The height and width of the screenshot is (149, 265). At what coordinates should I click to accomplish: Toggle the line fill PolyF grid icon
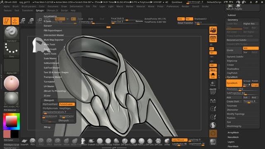pyautogui.click(x=213, y=91)
